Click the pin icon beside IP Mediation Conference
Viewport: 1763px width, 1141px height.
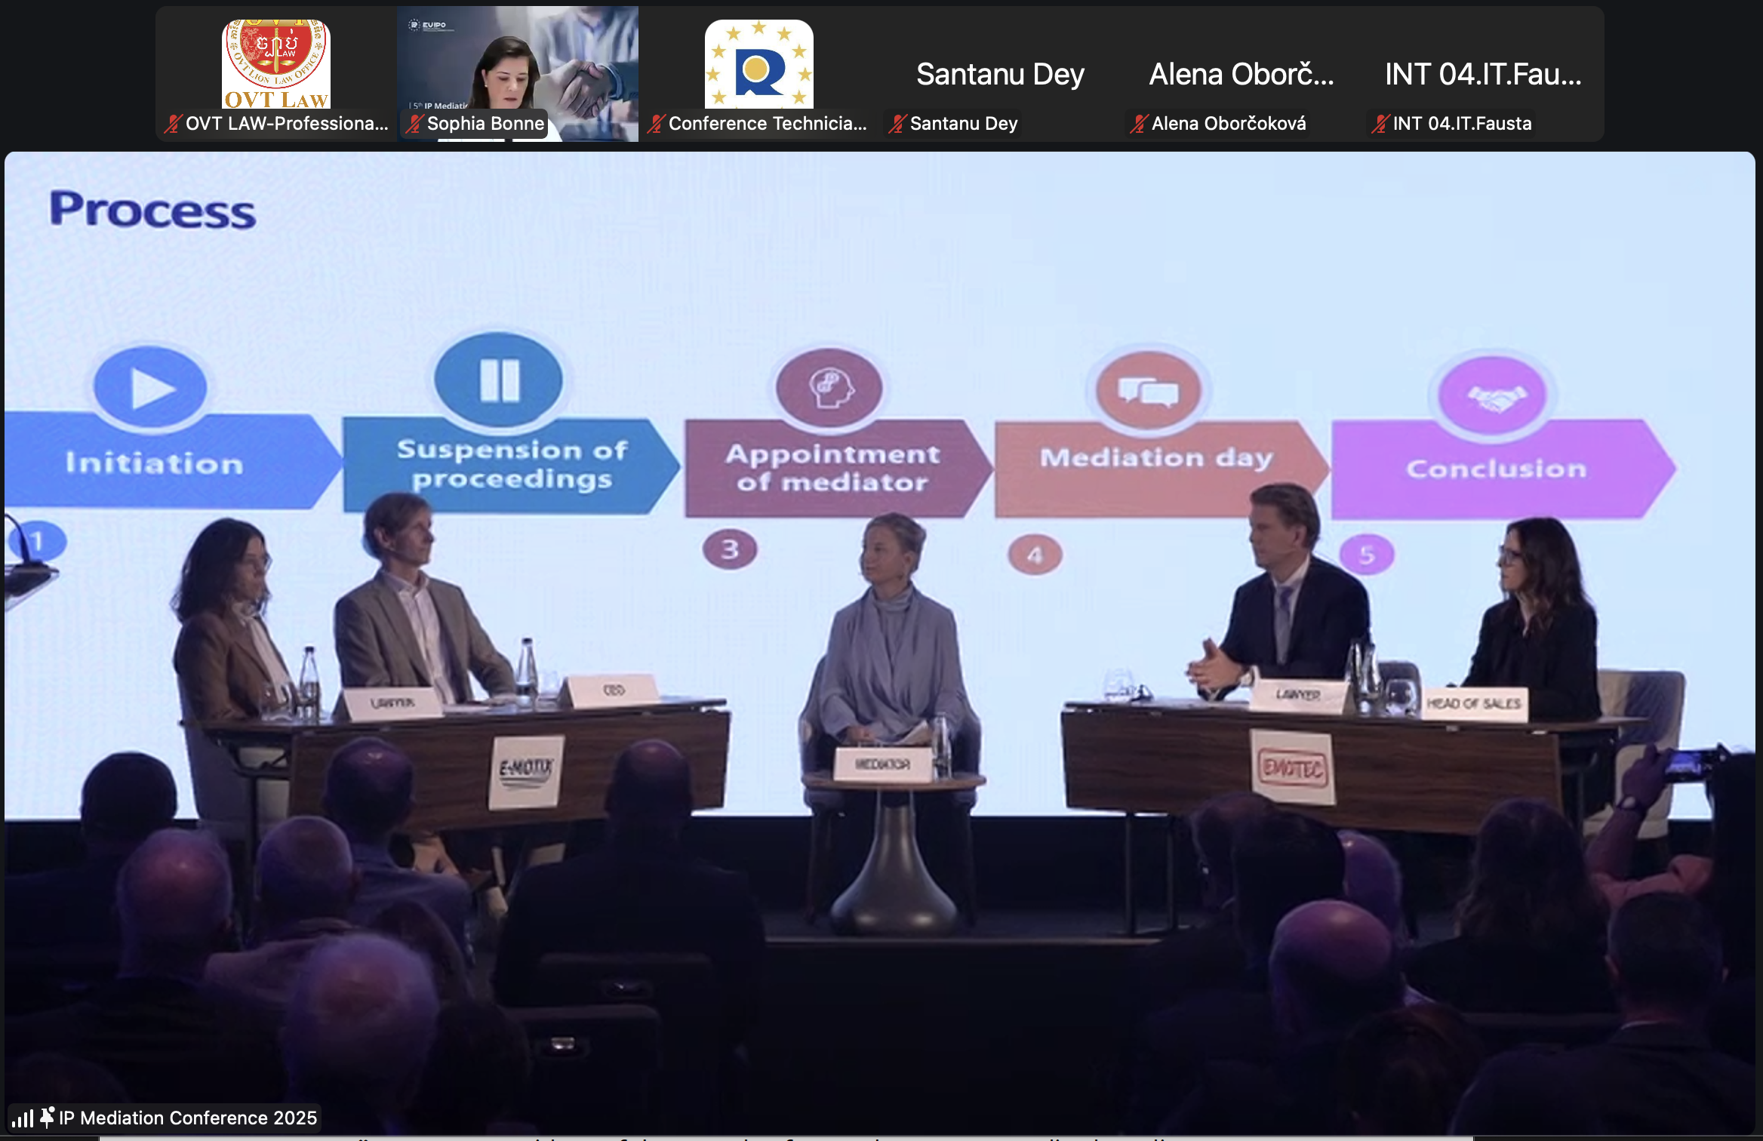pos(47,1117)
